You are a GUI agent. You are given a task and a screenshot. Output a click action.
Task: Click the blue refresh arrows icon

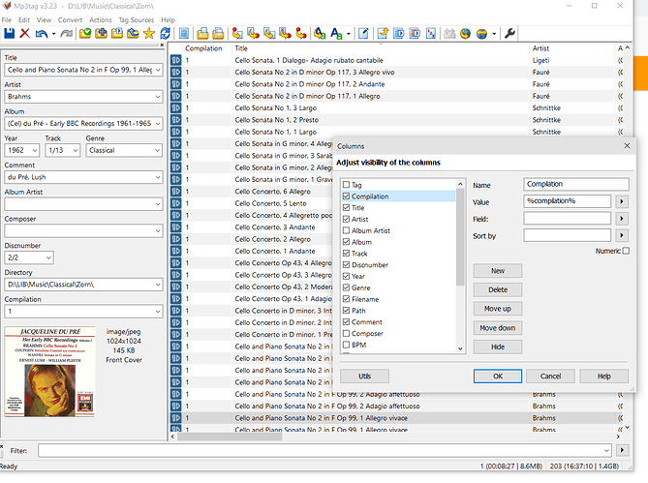pos(165,34)
